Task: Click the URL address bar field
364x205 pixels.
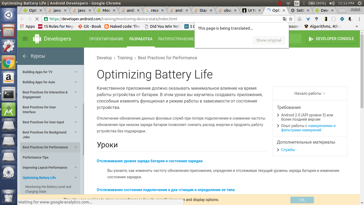Action: 160,19
